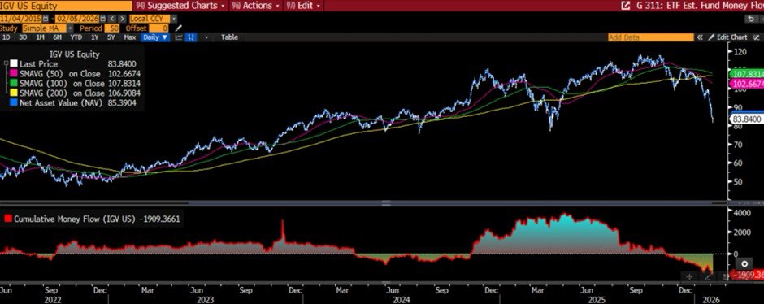Click SMAVG (100) on Close legend entry
The width and height of the screenshot is (764, 304).
pyautogui.click(x=62, y=83)
